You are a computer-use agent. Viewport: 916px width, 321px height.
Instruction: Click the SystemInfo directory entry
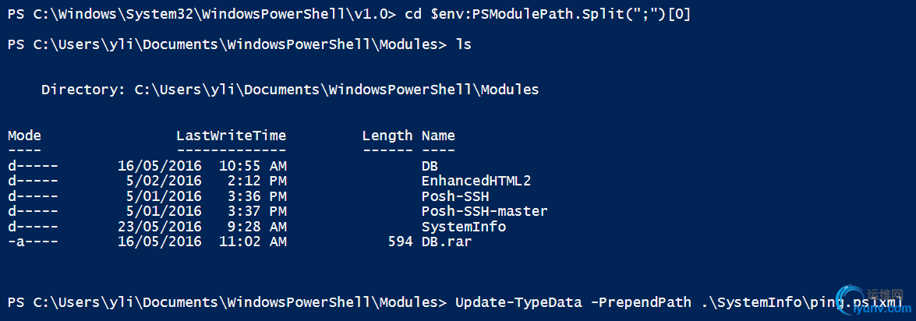point(463,227)
